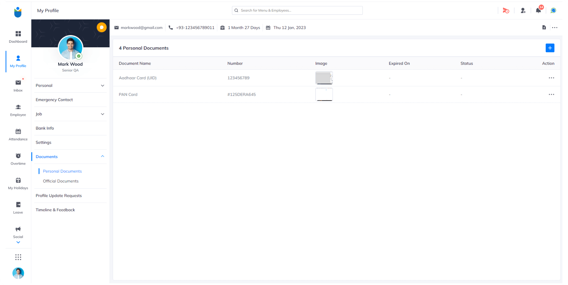568x285 pixels.
Task: Click the number #125DERA645
Action: [x=241, y=94]
